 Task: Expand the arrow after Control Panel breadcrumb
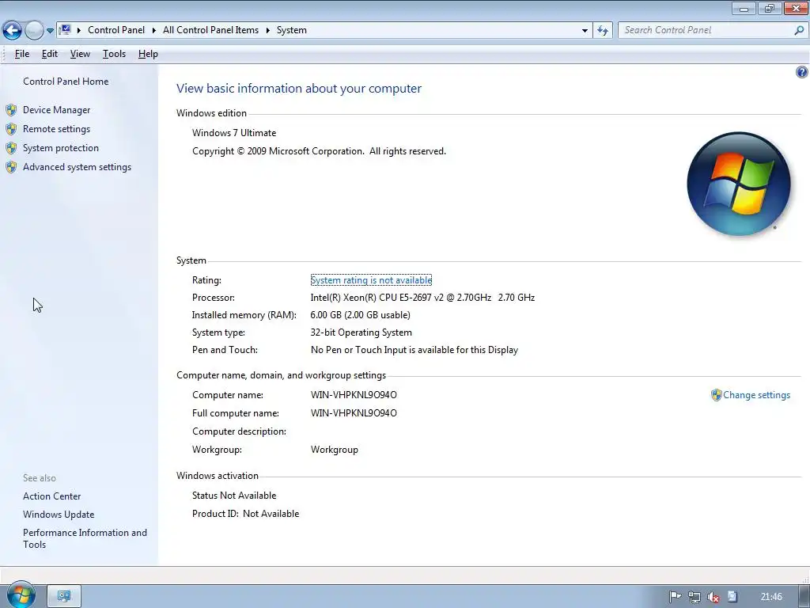[154, 31]
